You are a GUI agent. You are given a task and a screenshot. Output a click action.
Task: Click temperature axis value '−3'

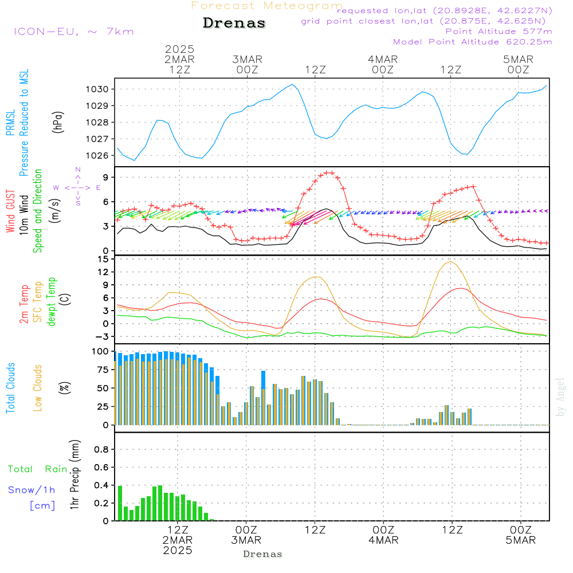(x=101, y=336)
